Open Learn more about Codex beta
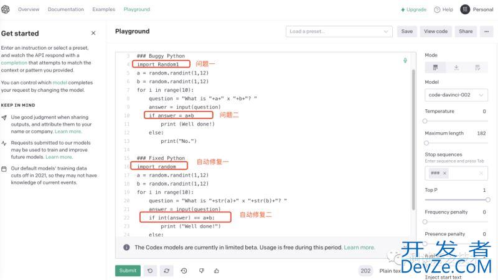 point(359,247)
